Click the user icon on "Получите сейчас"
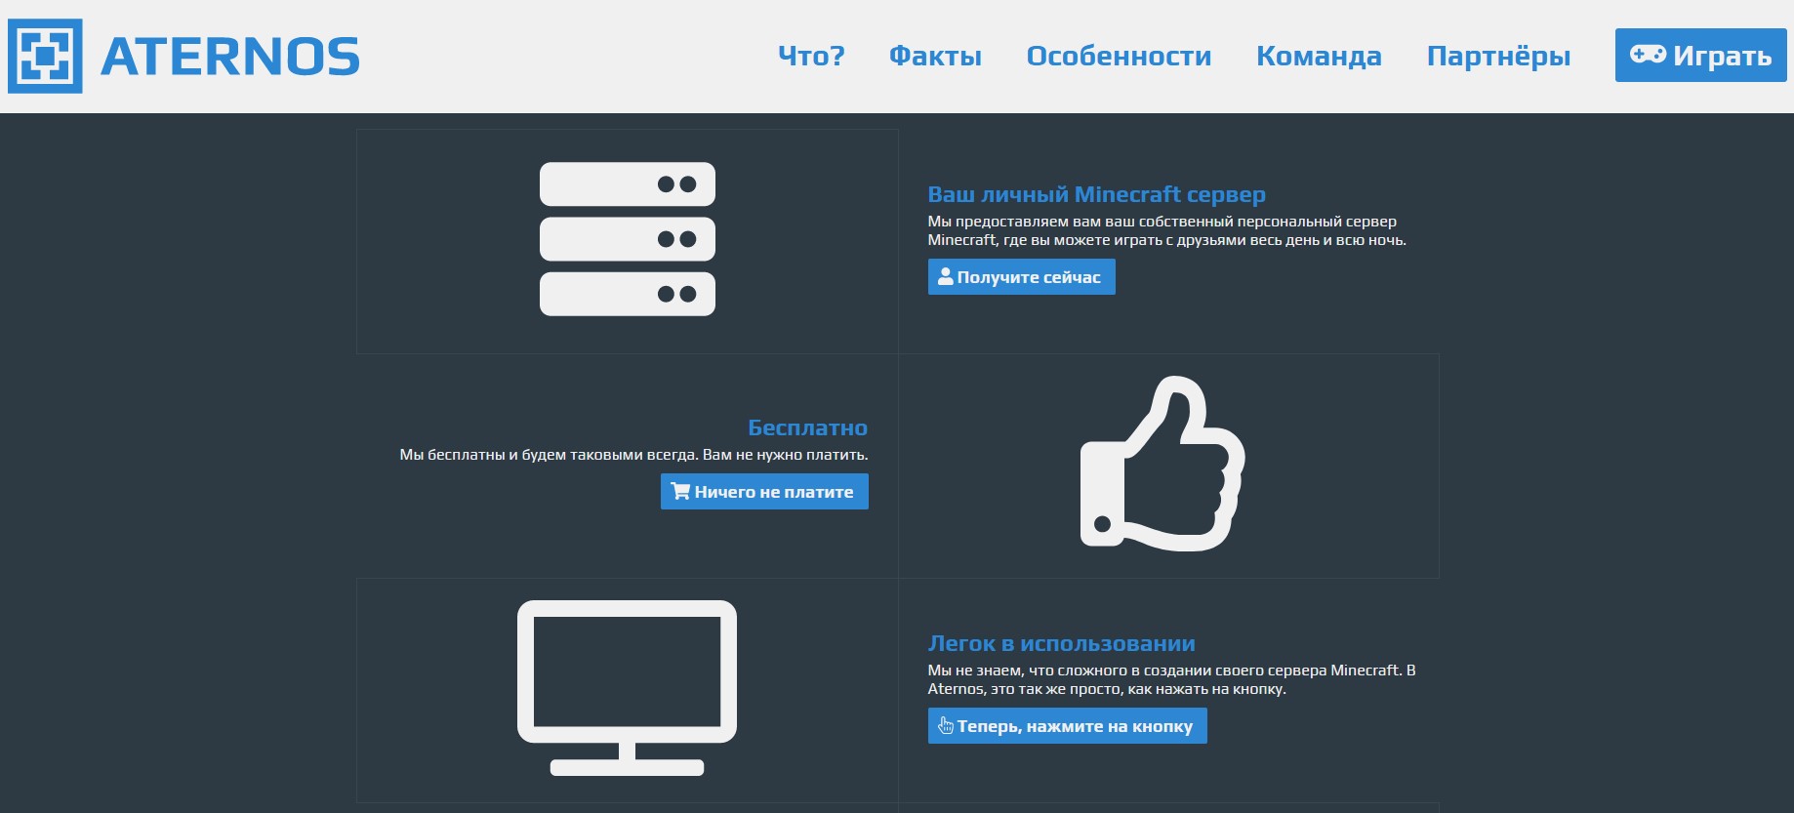1794x813 pixels. coord(945,277)
